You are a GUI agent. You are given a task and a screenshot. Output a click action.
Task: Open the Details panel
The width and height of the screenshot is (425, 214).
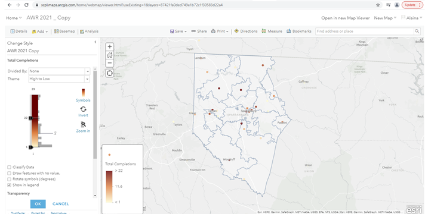(19, 32)
